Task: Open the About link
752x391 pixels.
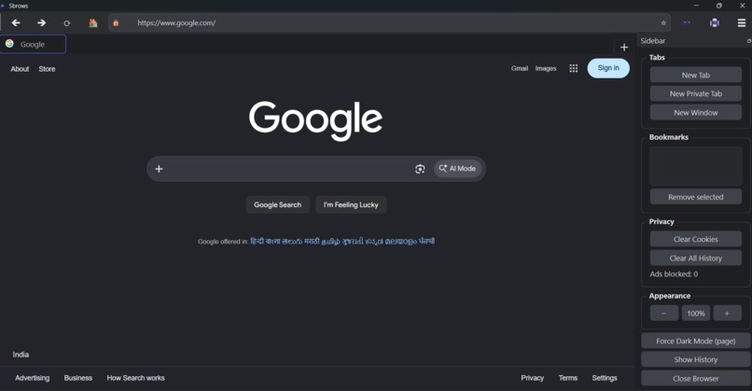Action: pyautogui.click(x=20, y=69)
